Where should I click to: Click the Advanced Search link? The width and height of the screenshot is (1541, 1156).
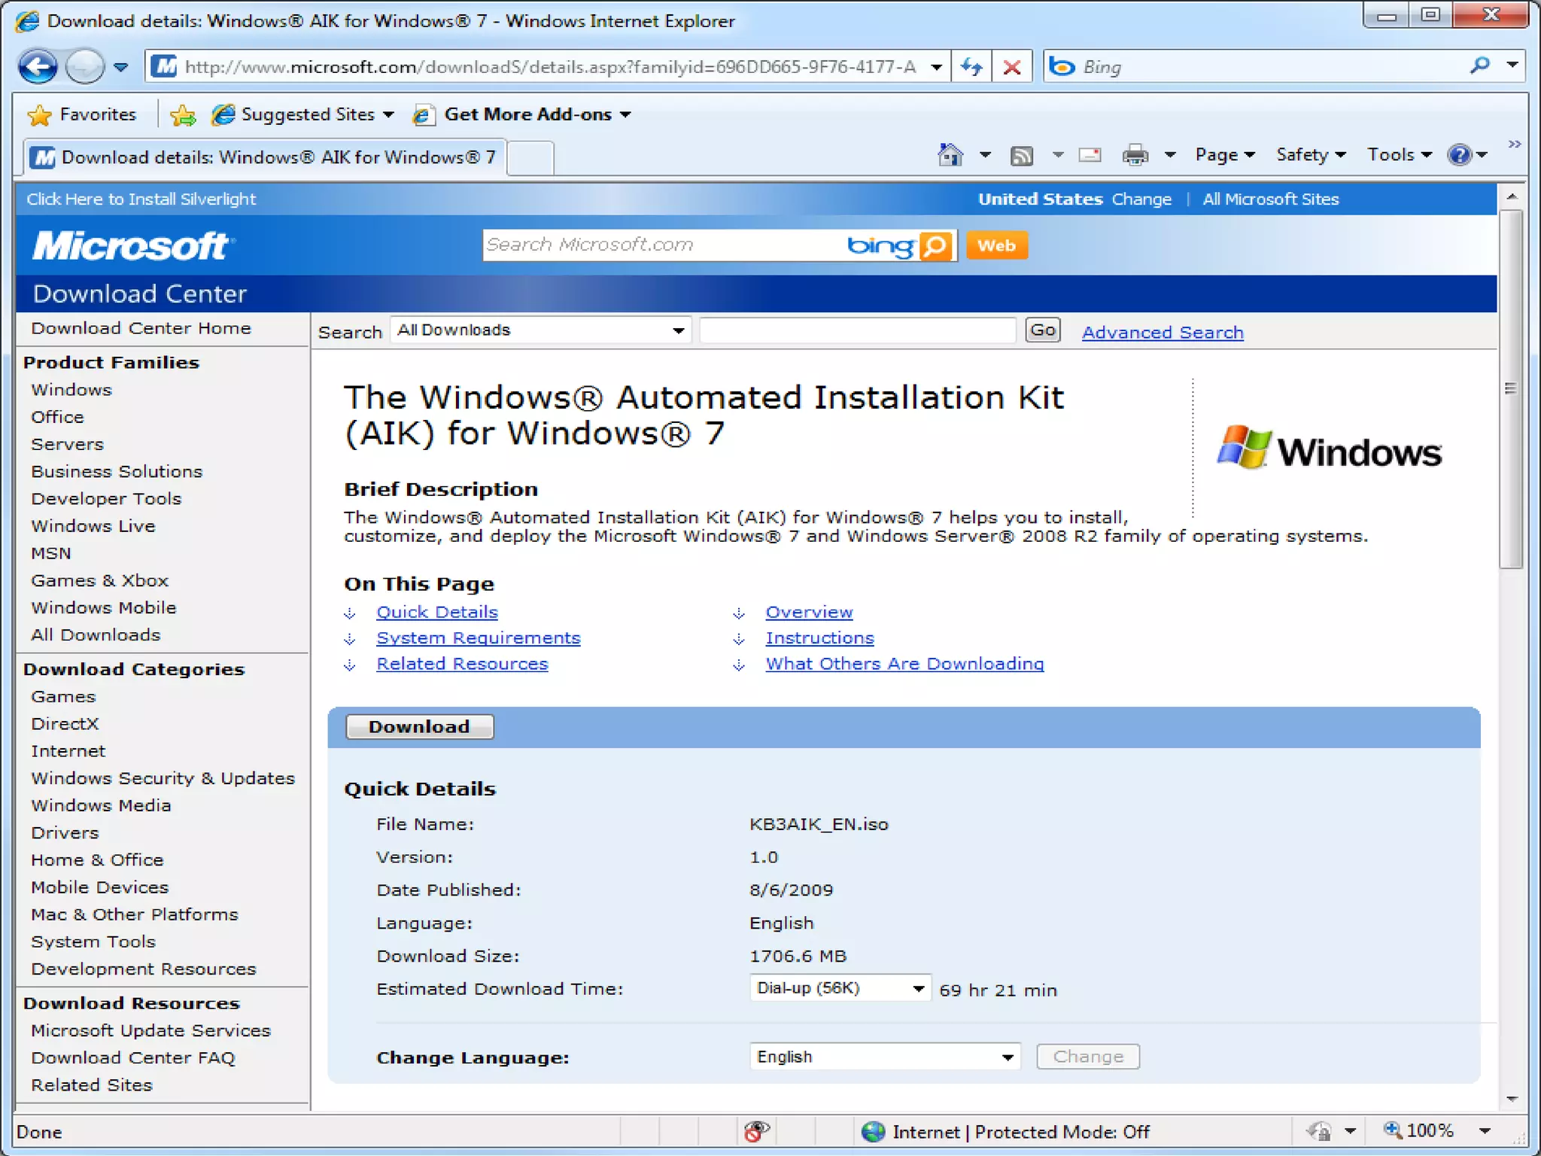click(1162, 332)
